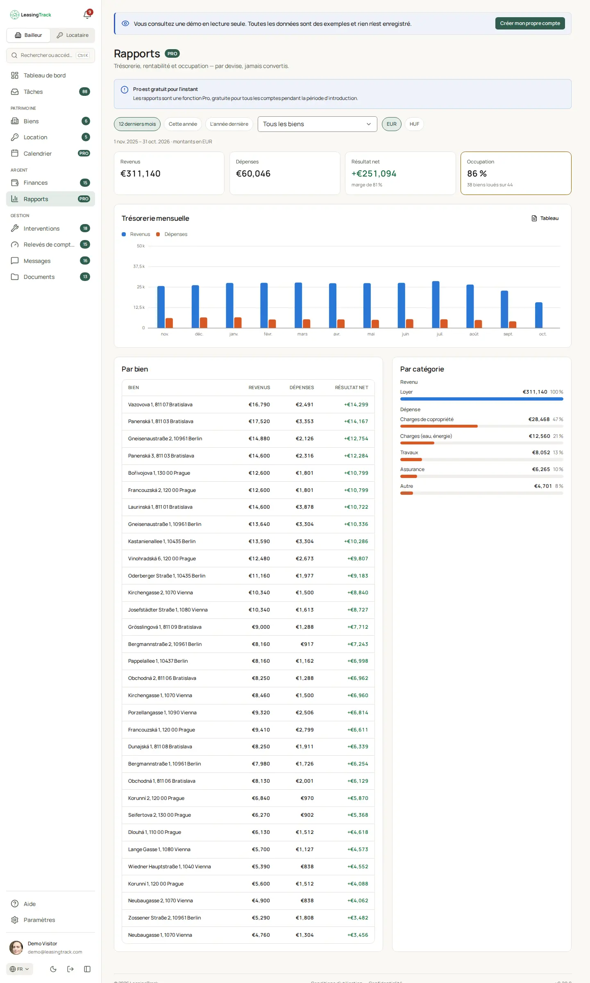590x983 pixels.
Task: Expand the Tous les biens dropdown
Action: [318, 124]
